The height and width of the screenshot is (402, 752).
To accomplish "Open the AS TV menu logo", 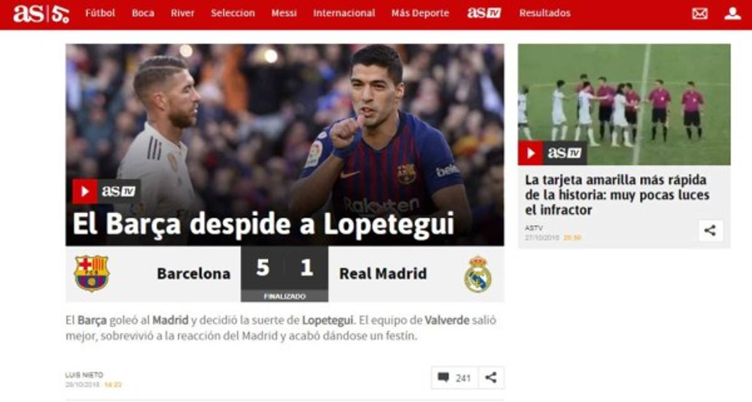I will click(484, 13).
